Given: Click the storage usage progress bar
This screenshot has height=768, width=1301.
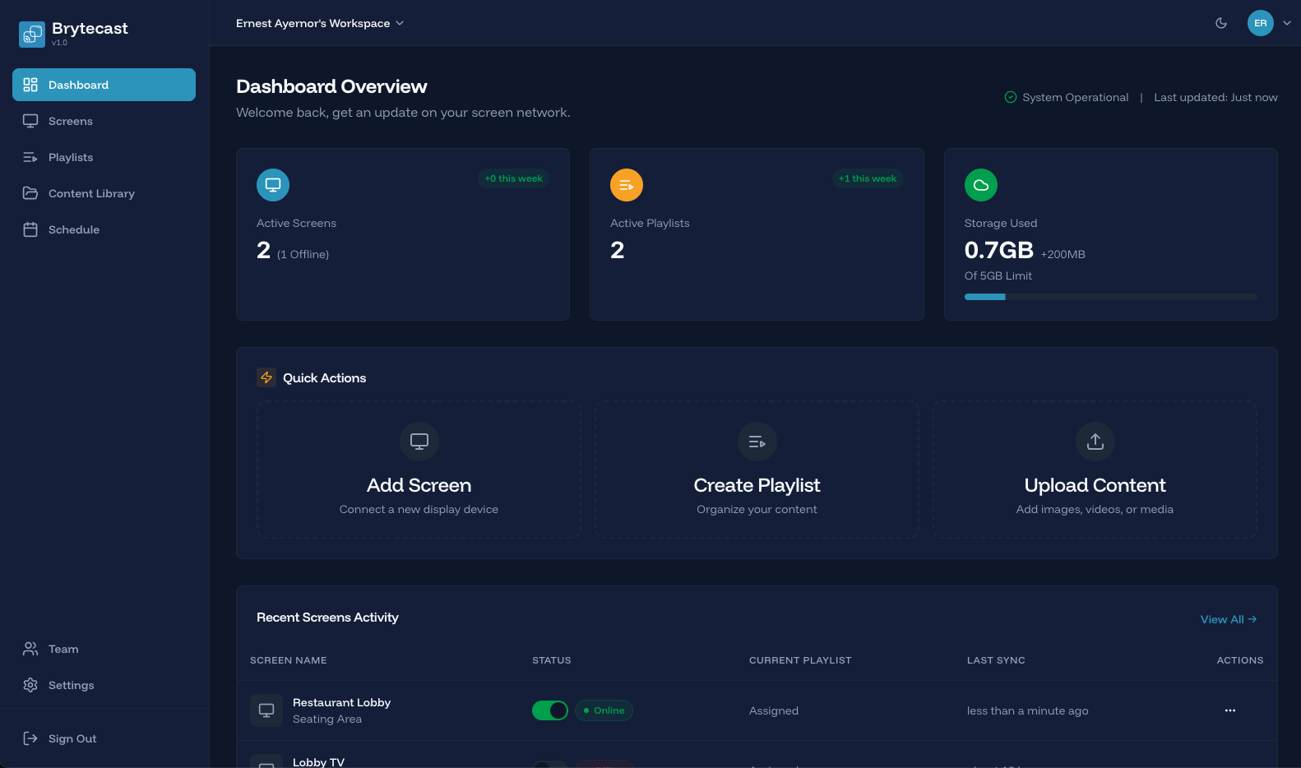Looking at the screenshot, I should click(1111, 297).
